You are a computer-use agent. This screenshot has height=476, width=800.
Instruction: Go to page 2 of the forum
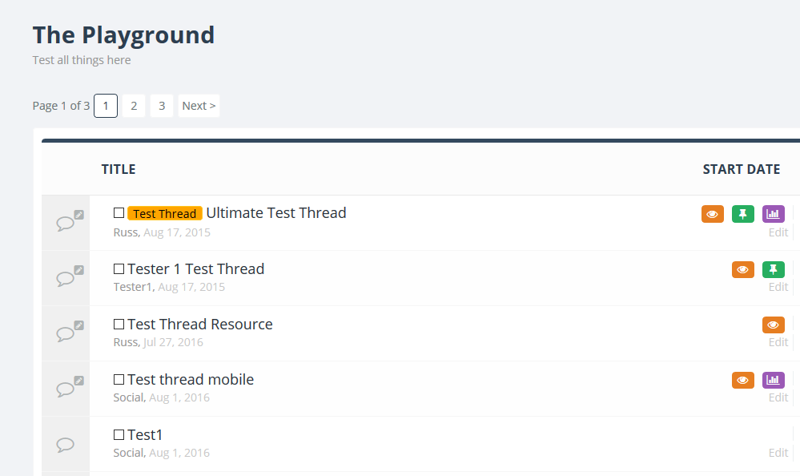(x=134, y=106)
